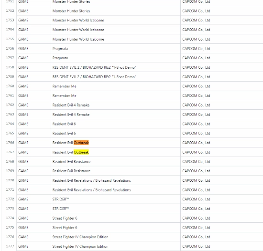Image resolution: width=263 pixels, height=251 pixels.
Task: Click row header 1762
Action: click(x=10, y=105)
